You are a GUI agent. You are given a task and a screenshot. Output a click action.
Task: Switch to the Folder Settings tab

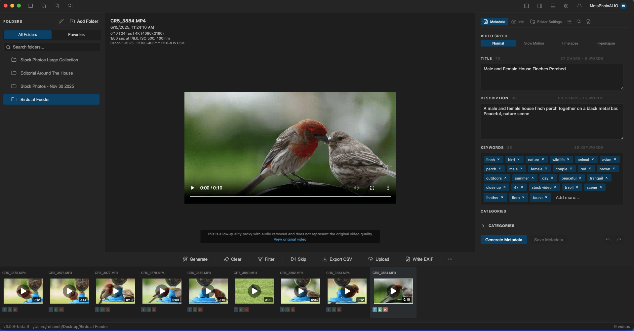click(546, 22)
